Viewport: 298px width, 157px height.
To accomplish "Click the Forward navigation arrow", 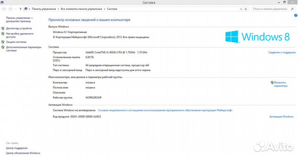I will 10,9.
